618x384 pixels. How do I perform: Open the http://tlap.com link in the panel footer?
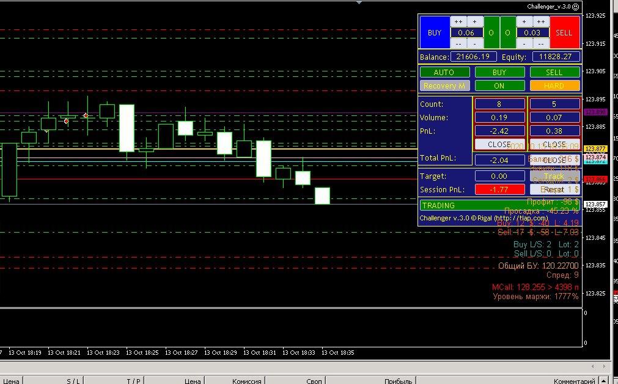(521, 218)
